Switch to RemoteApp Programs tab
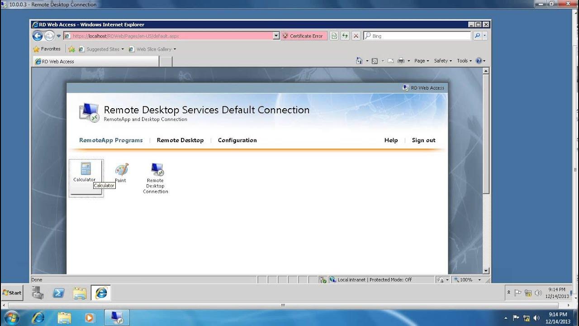The height and width of the screenshot is (326, 579). coord(111,140)
